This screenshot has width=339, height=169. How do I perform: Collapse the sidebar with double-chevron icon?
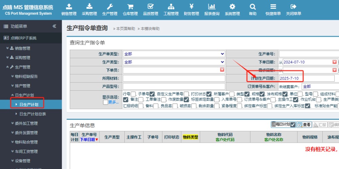pyautogui.click(x=54, y=26)
